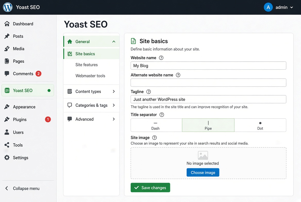Click the Yoast SEO header title link
This screenshot has height=202, width=301.
click(28, 7)
